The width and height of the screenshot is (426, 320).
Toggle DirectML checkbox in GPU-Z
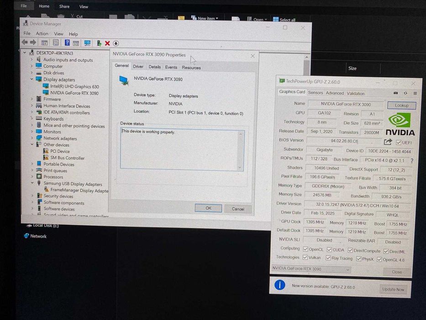(x=386, y=251)
